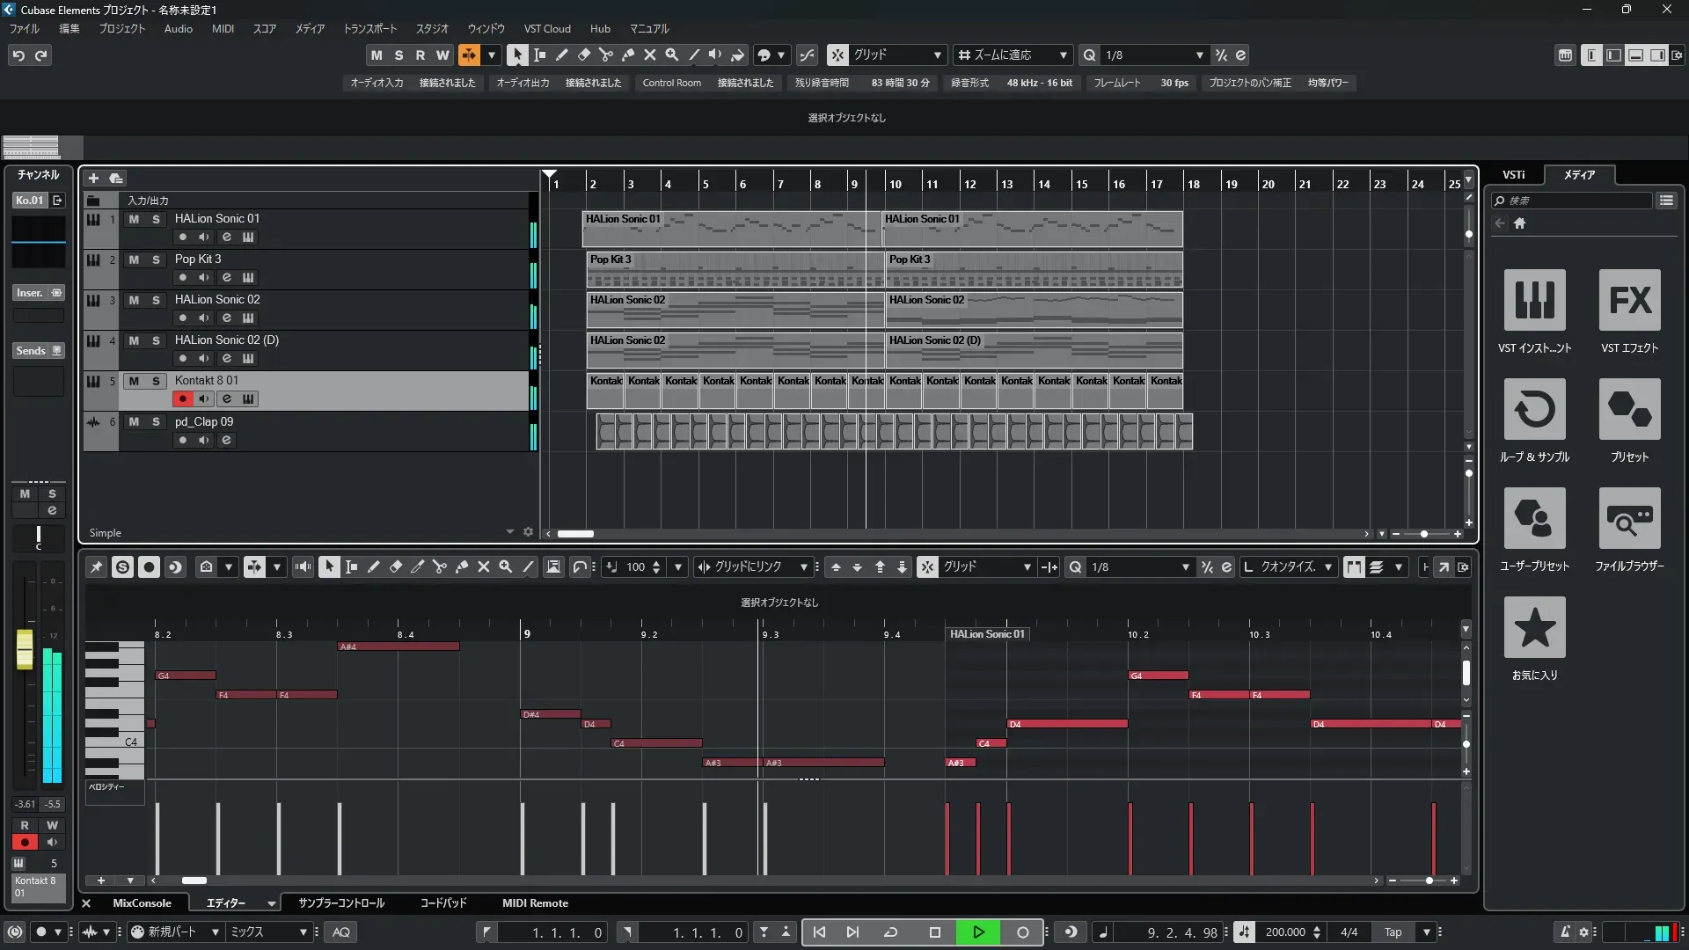Select Draw pencil tool in key editor
Screen dimensions: 1689x950
point(373,567)
